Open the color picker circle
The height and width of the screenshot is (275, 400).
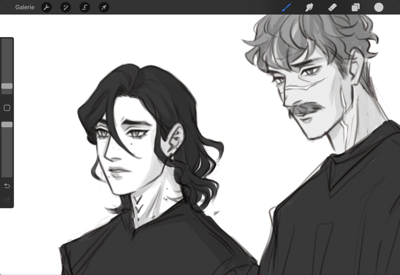click(379, 7)
